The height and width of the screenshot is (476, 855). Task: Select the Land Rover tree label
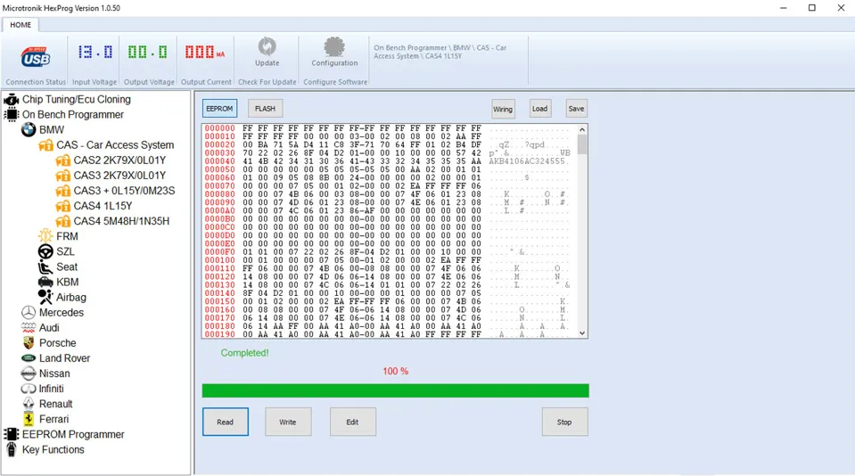pyautogui.click(x=64, y=358)
